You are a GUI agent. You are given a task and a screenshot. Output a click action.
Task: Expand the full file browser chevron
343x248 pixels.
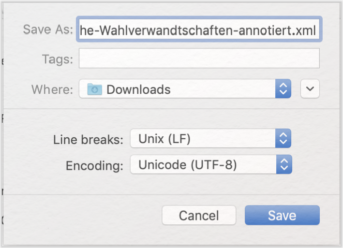(310, 89)
